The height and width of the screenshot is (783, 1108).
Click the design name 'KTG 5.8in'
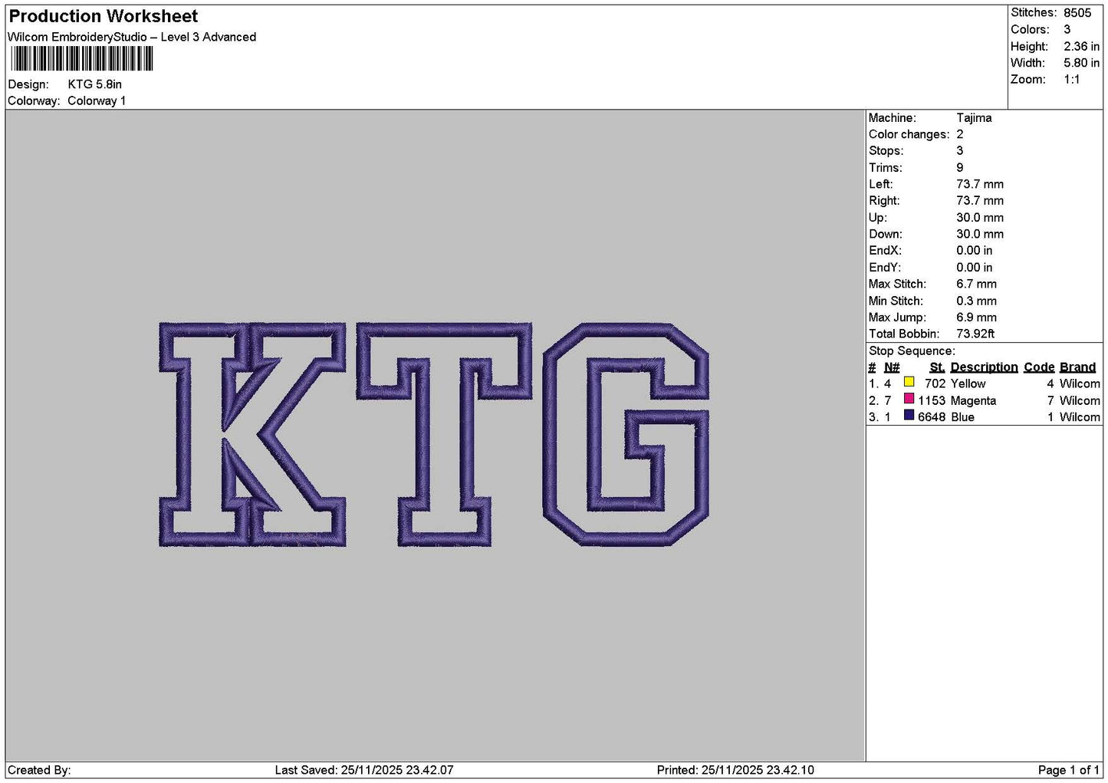pyautogui.click(x=95, y=84)
